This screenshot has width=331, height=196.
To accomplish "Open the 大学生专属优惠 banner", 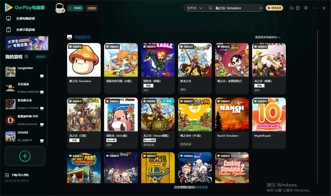I will point(27,43).
